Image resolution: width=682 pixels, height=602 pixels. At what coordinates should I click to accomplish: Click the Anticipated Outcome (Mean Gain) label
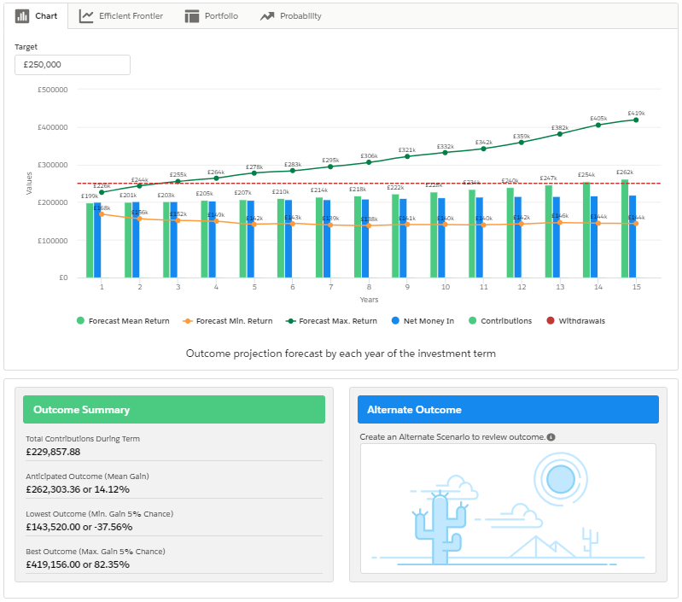(x=87, y=476)
